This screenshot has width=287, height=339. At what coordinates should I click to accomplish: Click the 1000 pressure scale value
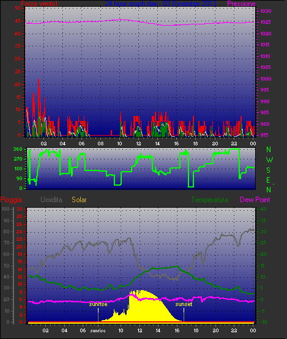coord(266,79)
